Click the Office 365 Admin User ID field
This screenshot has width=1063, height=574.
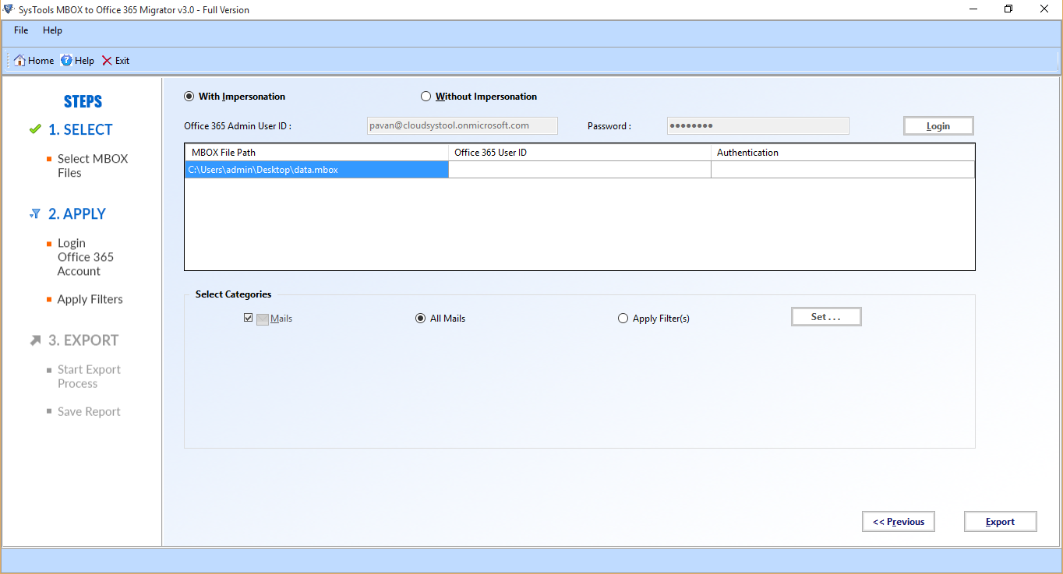[462, 125]
